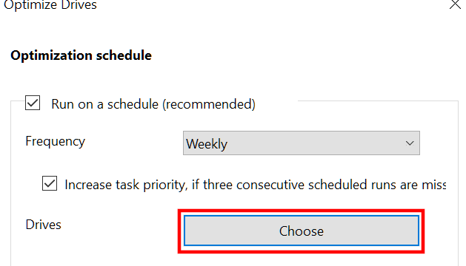Click the checkmark beside Run on a schedule
Viewport: 466px width, 266px height.
[33, 103]
